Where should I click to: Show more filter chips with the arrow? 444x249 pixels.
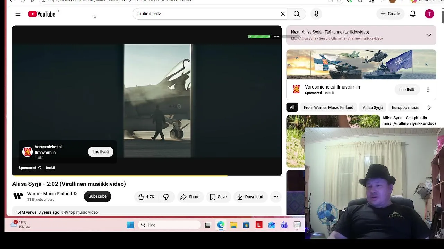point(429,108)
